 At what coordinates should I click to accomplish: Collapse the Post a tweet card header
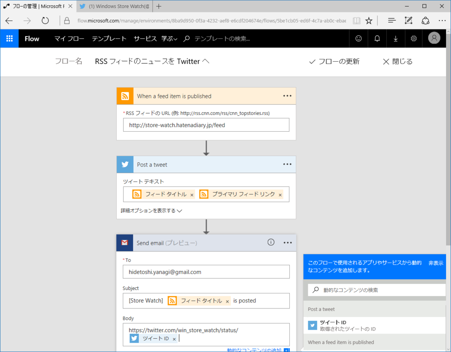coord(206,164)
